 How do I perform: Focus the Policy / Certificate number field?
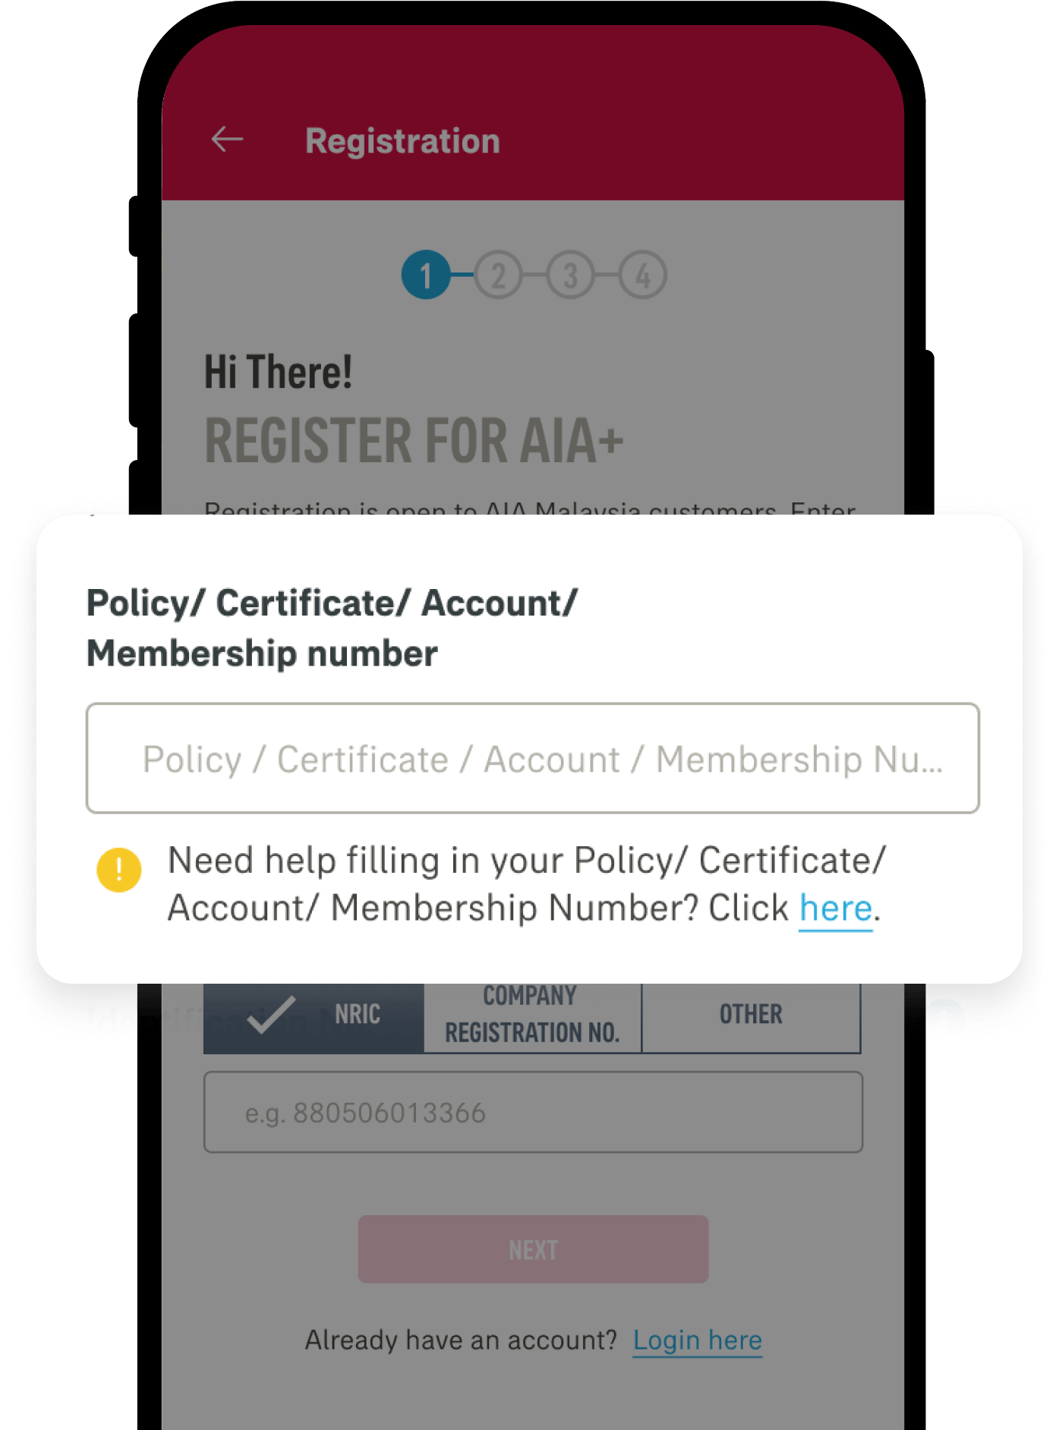point(532,758)
